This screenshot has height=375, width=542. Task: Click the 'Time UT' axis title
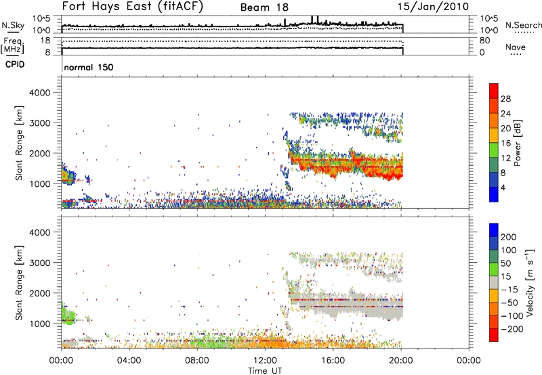[265, 371]
